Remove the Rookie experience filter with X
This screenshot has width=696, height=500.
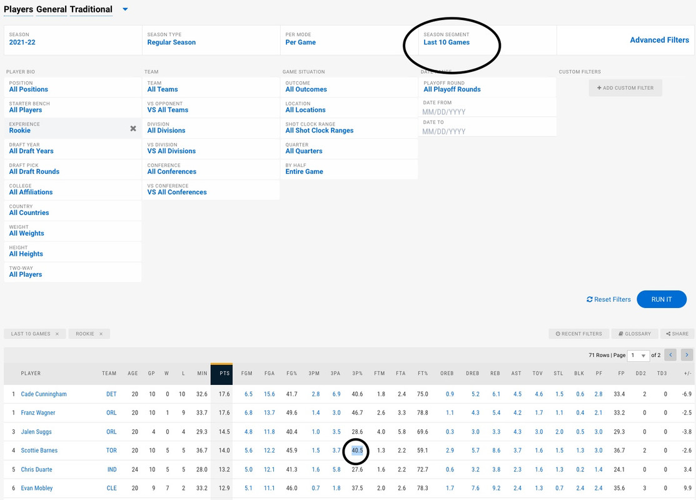pyautogui.click(x=133, y=128)
